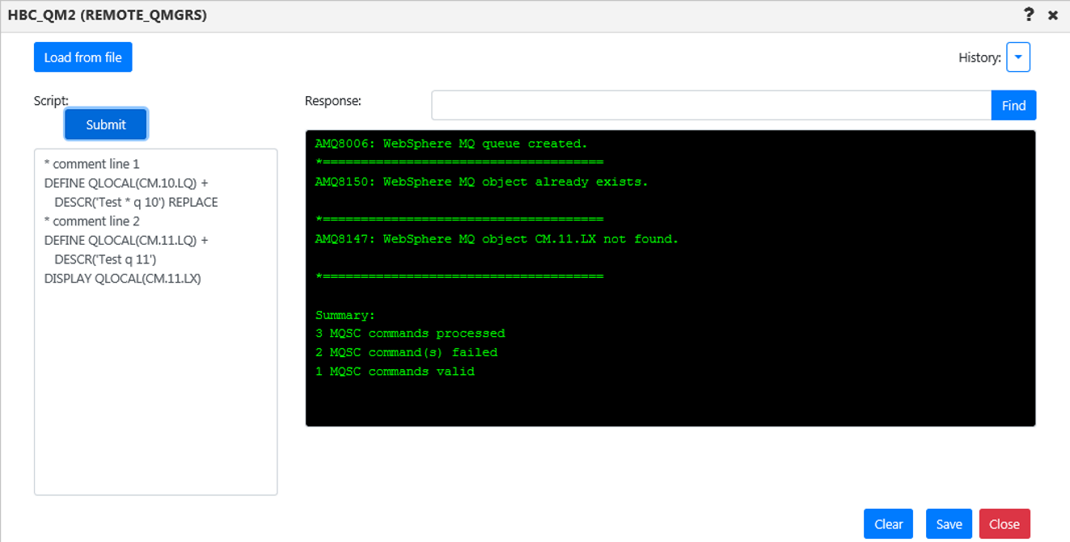This screenshot has width=1070, height=542.
Task: Click the red Close button
Action: tap(1004, 524)
